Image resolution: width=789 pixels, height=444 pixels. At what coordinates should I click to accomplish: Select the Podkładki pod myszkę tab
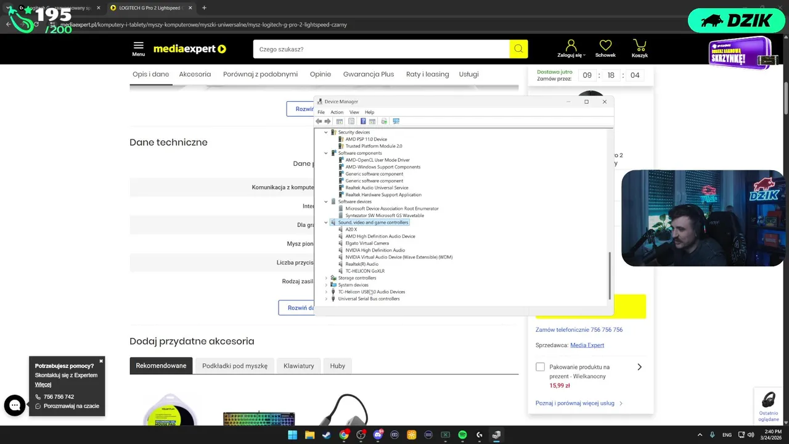pos(235,366)
